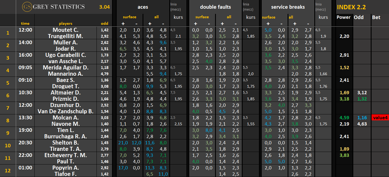Click the GS logo icon

(27, 7)
